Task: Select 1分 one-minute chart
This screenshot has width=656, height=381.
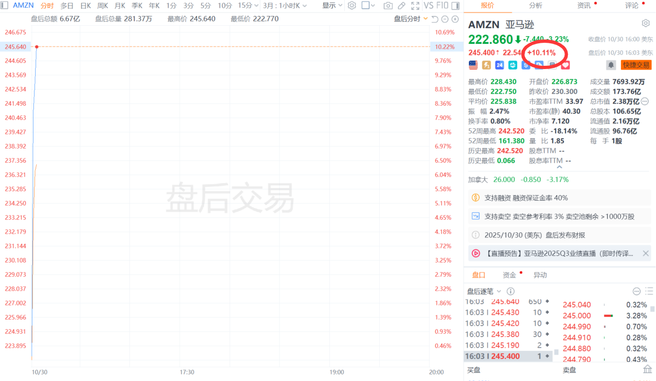Action: (x=171, y=5)
